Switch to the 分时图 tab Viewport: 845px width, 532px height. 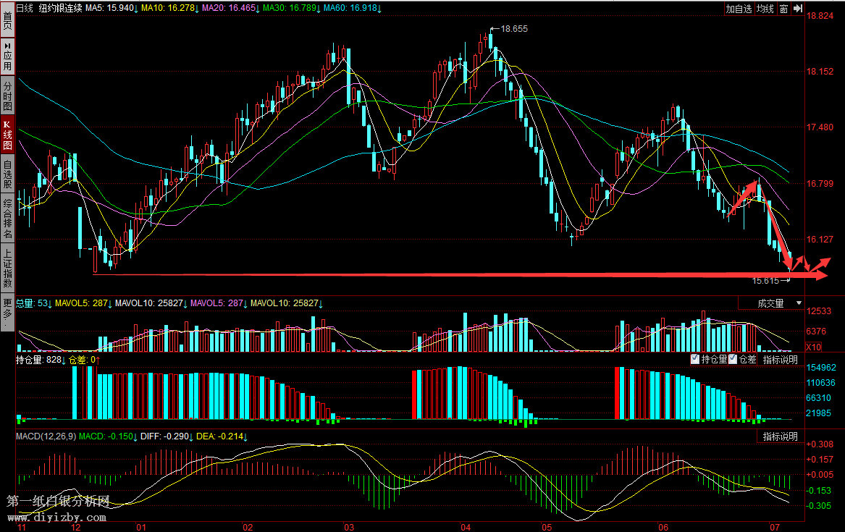7,96
